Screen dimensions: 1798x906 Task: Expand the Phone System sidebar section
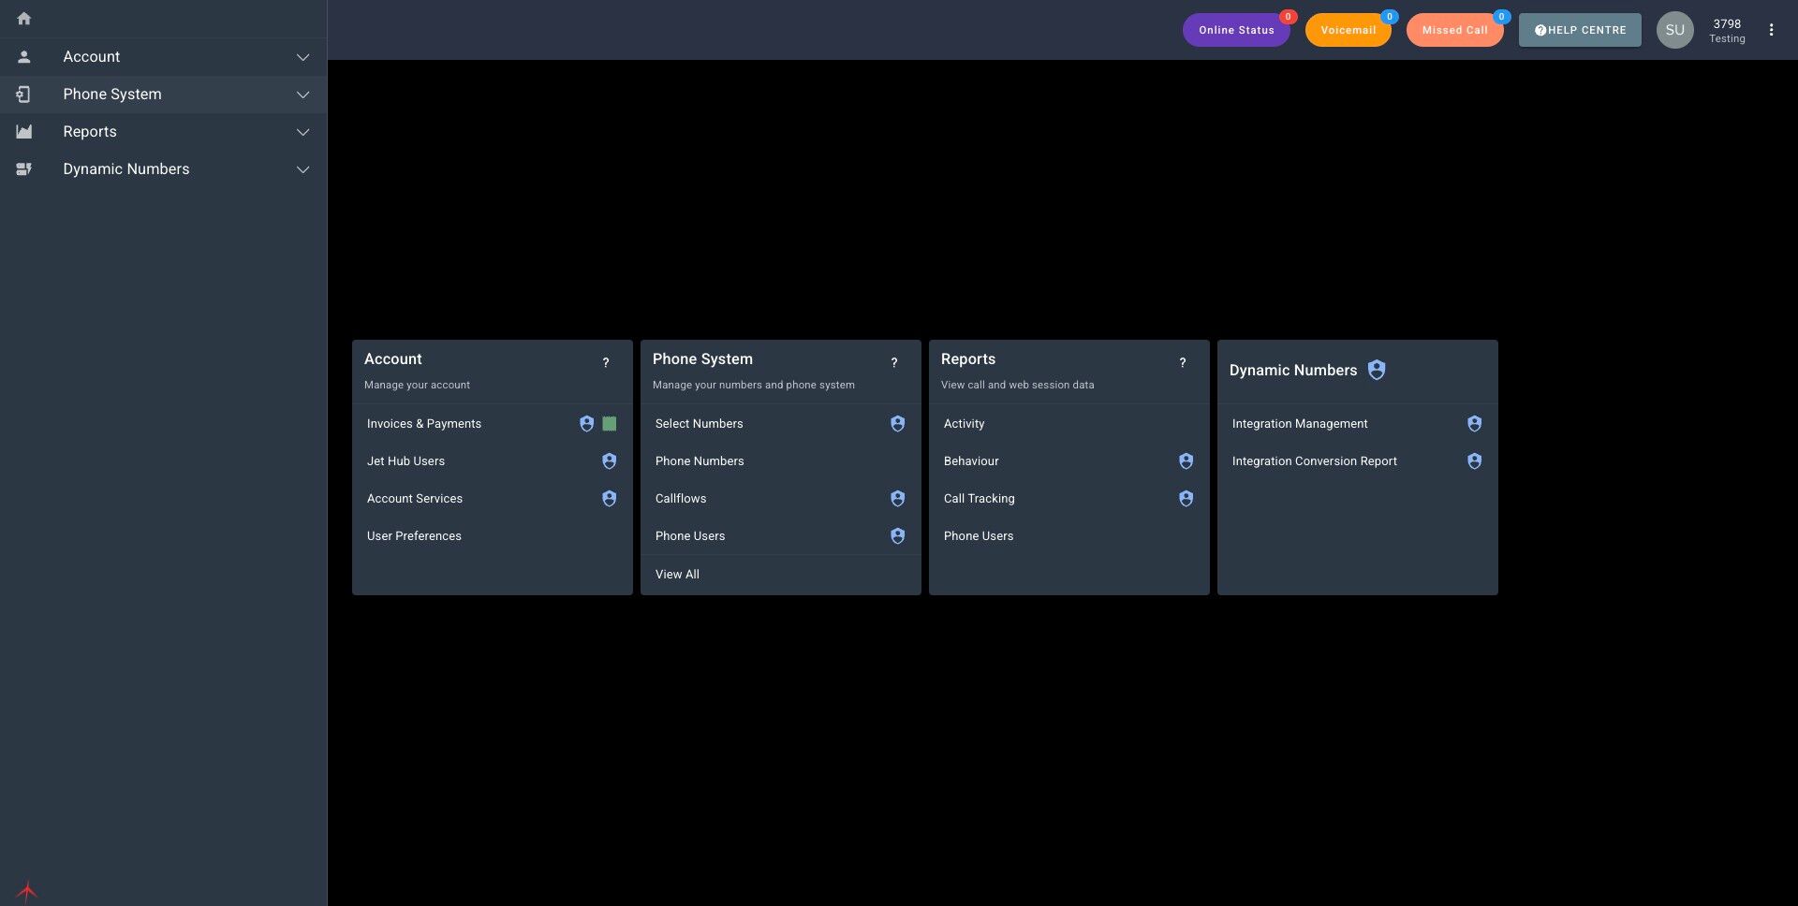(164, 95)
